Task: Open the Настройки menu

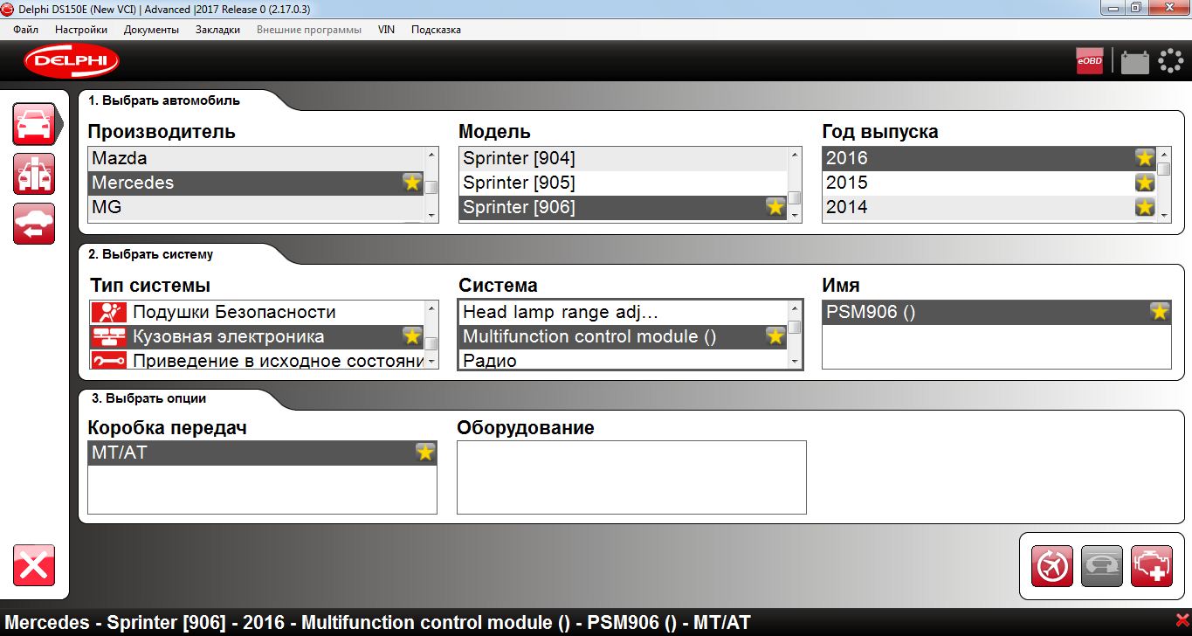Action: pyautogui.click(x=81, y=30)
